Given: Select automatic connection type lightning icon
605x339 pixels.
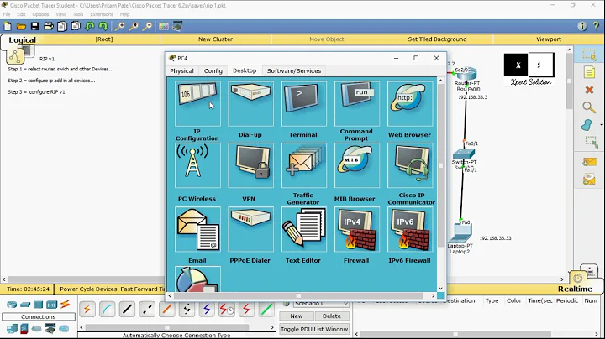Looking at the screenshot, I should tap(87, 309).
